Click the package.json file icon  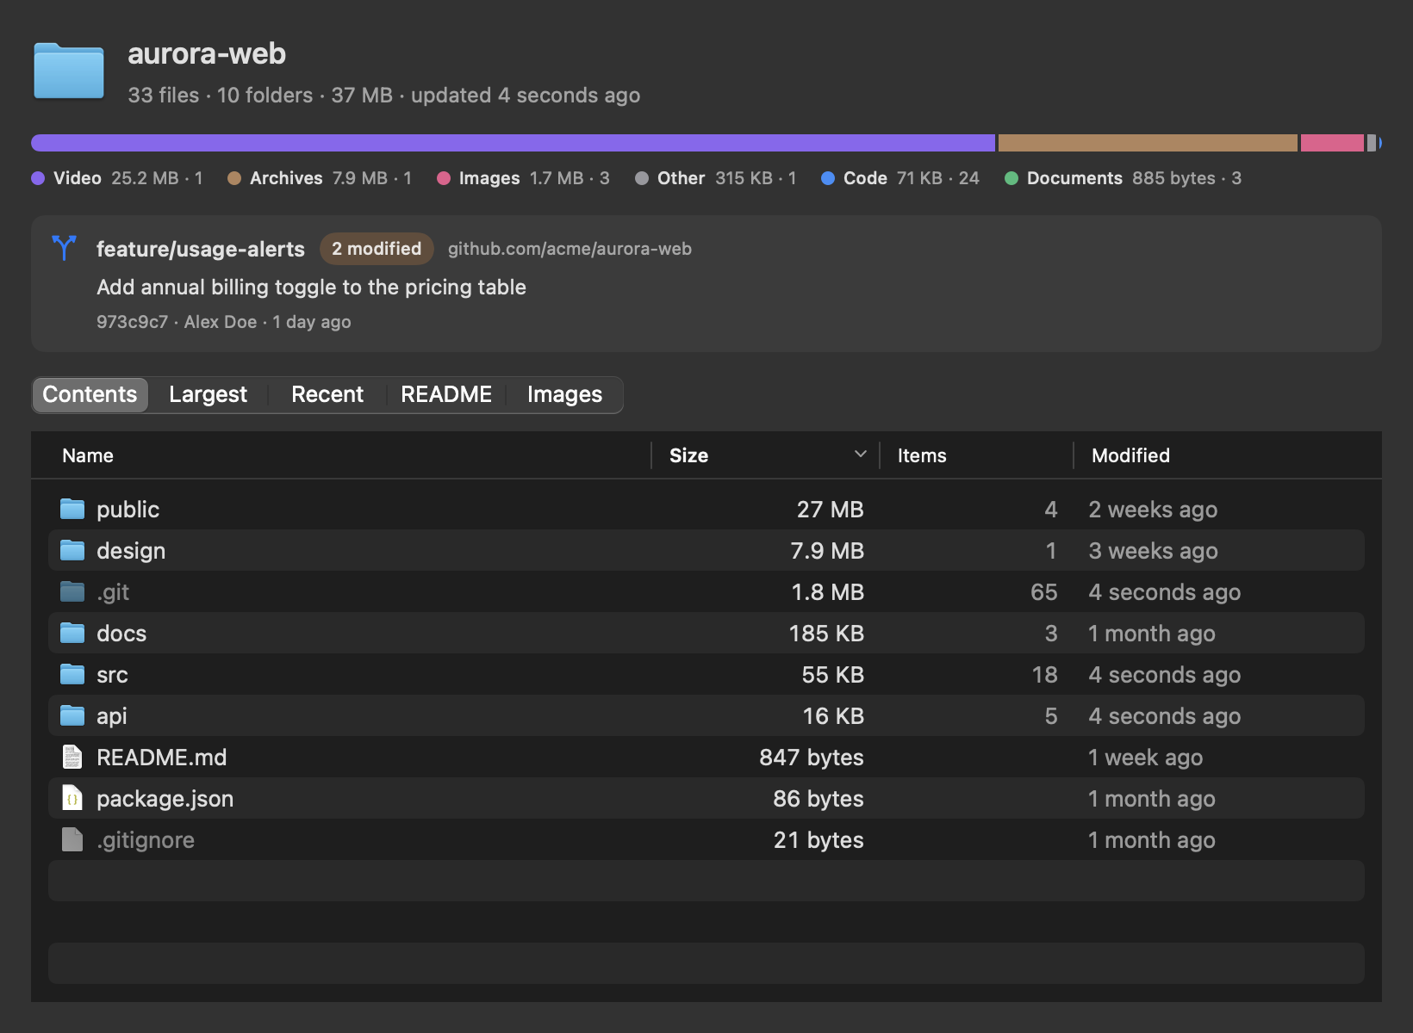point(72,798)
